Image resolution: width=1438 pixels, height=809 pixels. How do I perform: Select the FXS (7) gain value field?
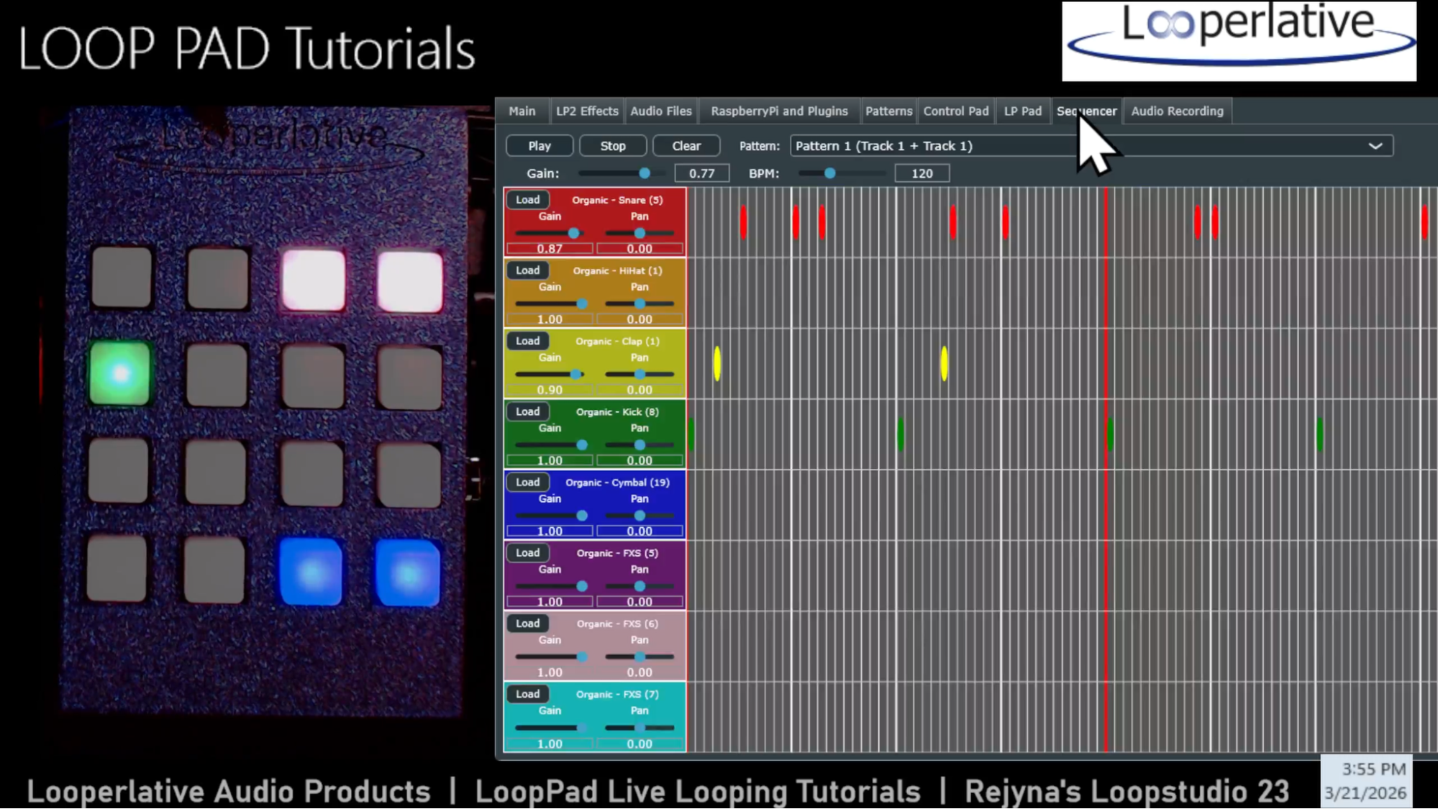point(550,744)
